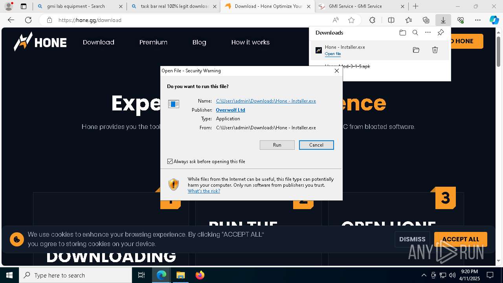This screenshot has height=283, width=503.
Task: Open the Extensions puzzle icon
Action: click(372, 20)
